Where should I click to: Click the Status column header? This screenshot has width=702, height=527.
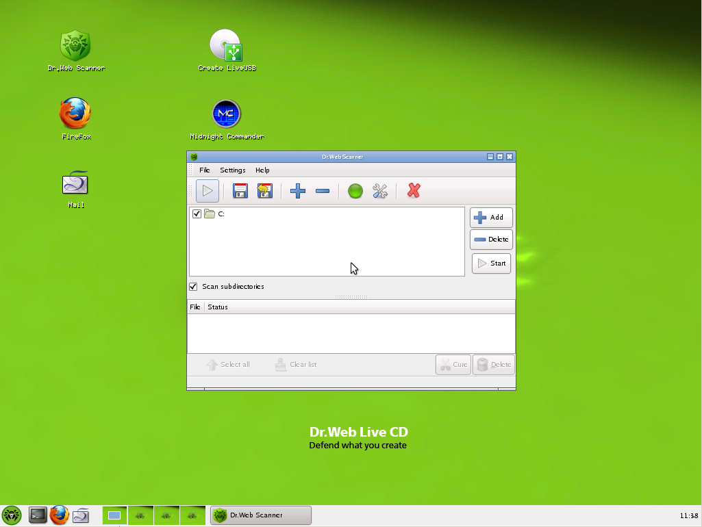pos(218,307)
